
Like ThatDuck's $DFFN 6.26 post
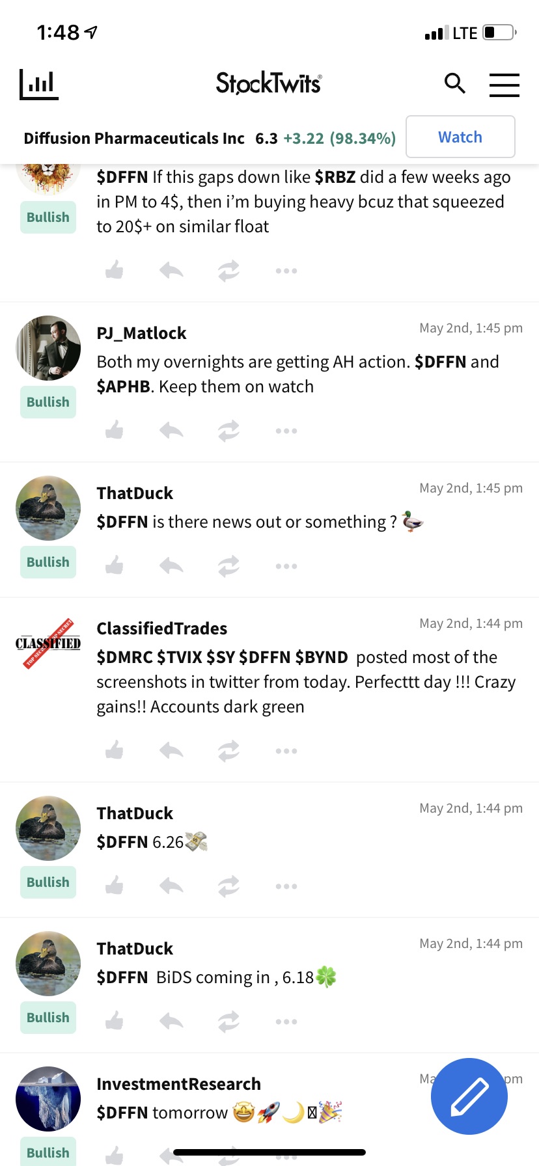point(115,886)
